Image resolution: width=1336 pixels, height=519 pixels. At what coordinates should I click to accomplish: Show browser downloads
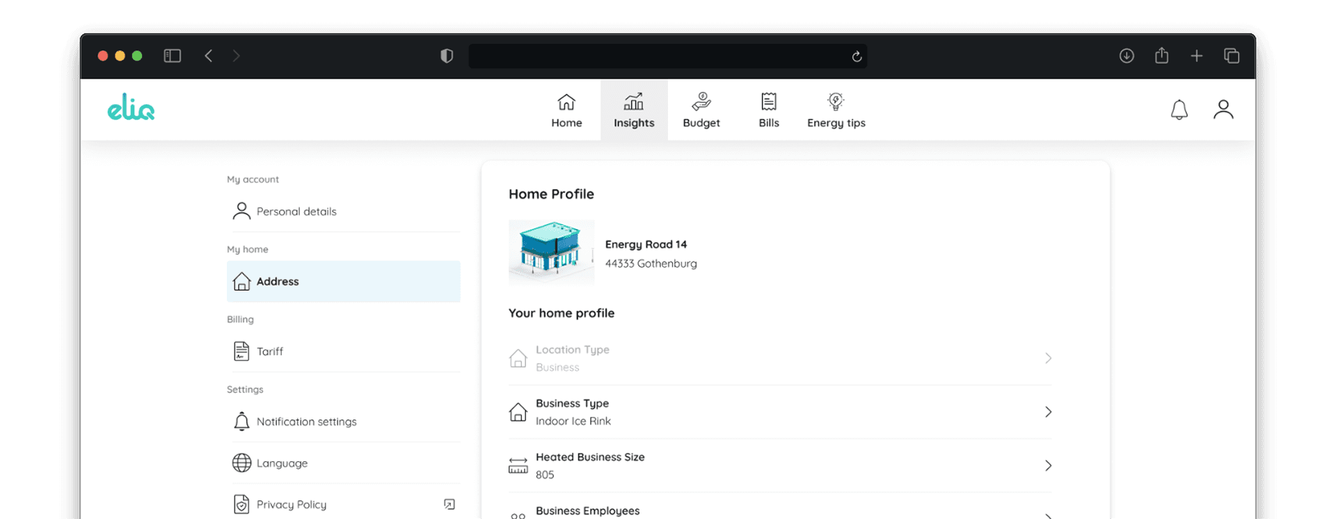[1127, 56]
